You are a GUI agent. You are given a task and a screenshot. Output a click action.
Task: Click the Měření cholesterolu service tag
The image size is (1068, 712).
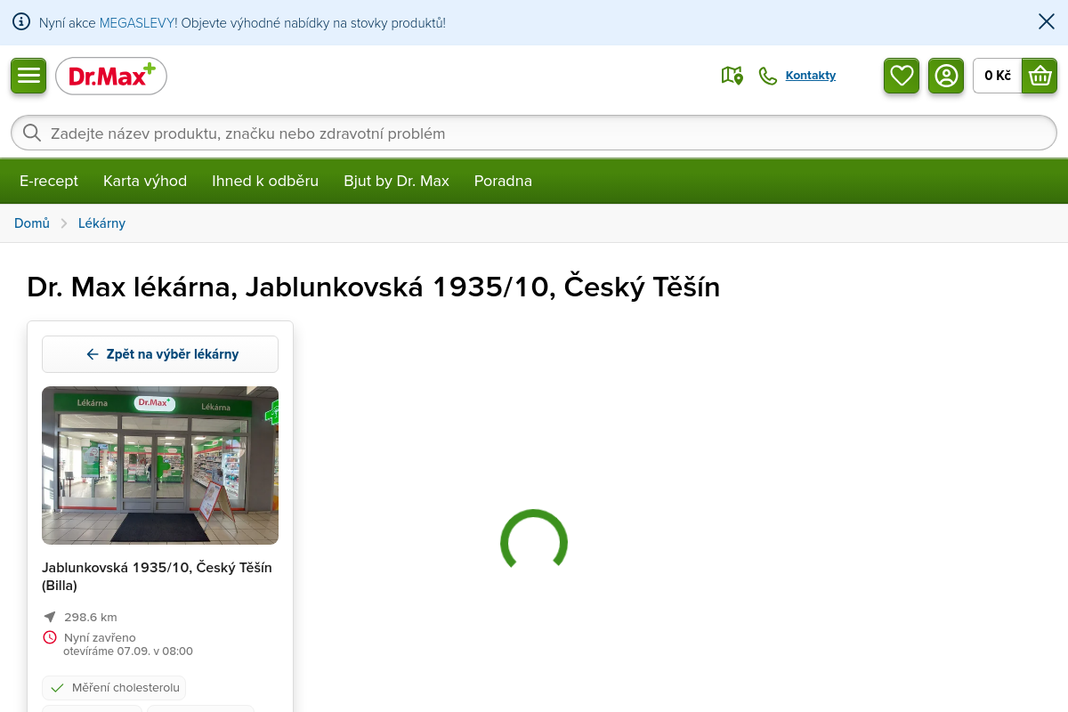[x=114, y=688]
